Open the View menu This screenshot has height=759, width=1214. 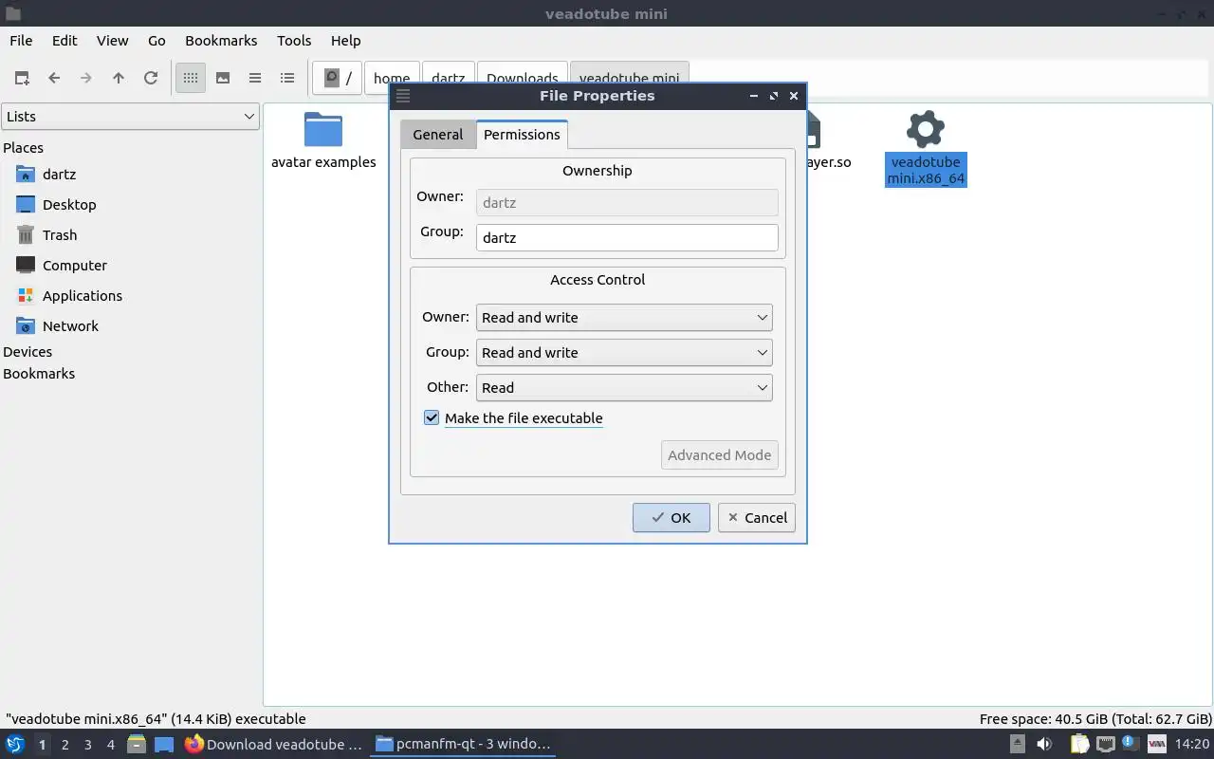coord(112,41)
